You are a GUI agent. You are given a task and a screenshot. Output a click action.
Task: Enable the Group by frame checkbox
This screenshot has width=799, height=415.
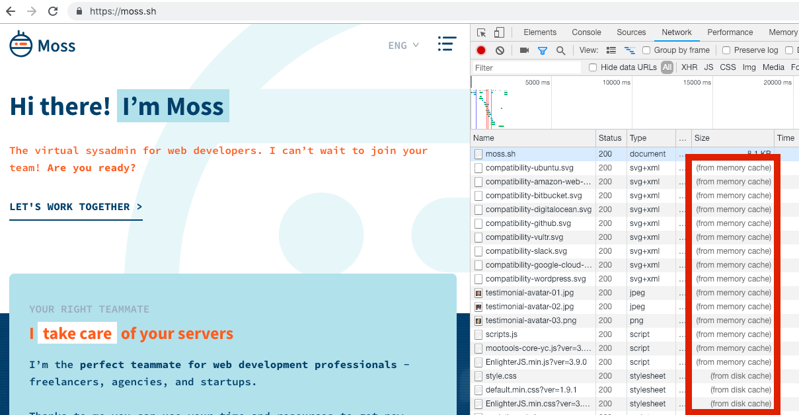pyautogui.click(x=646, y=50)
